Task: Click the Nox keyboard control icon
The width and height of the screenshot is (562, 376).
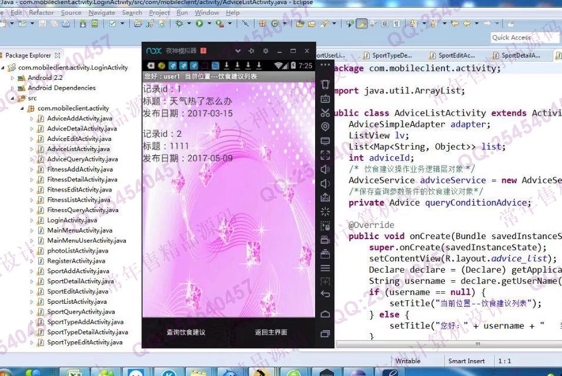Action: 325,99
